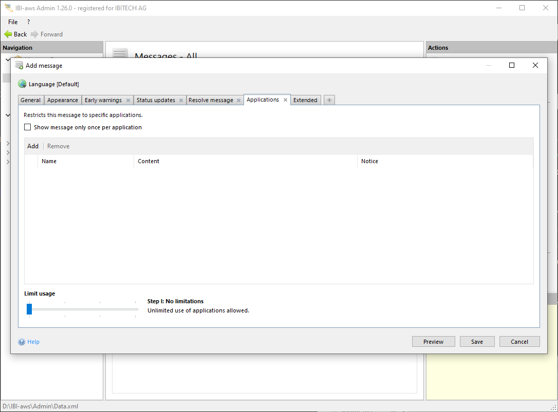
Task: Close the Applications tab with its x
Action: coord(285,100)
